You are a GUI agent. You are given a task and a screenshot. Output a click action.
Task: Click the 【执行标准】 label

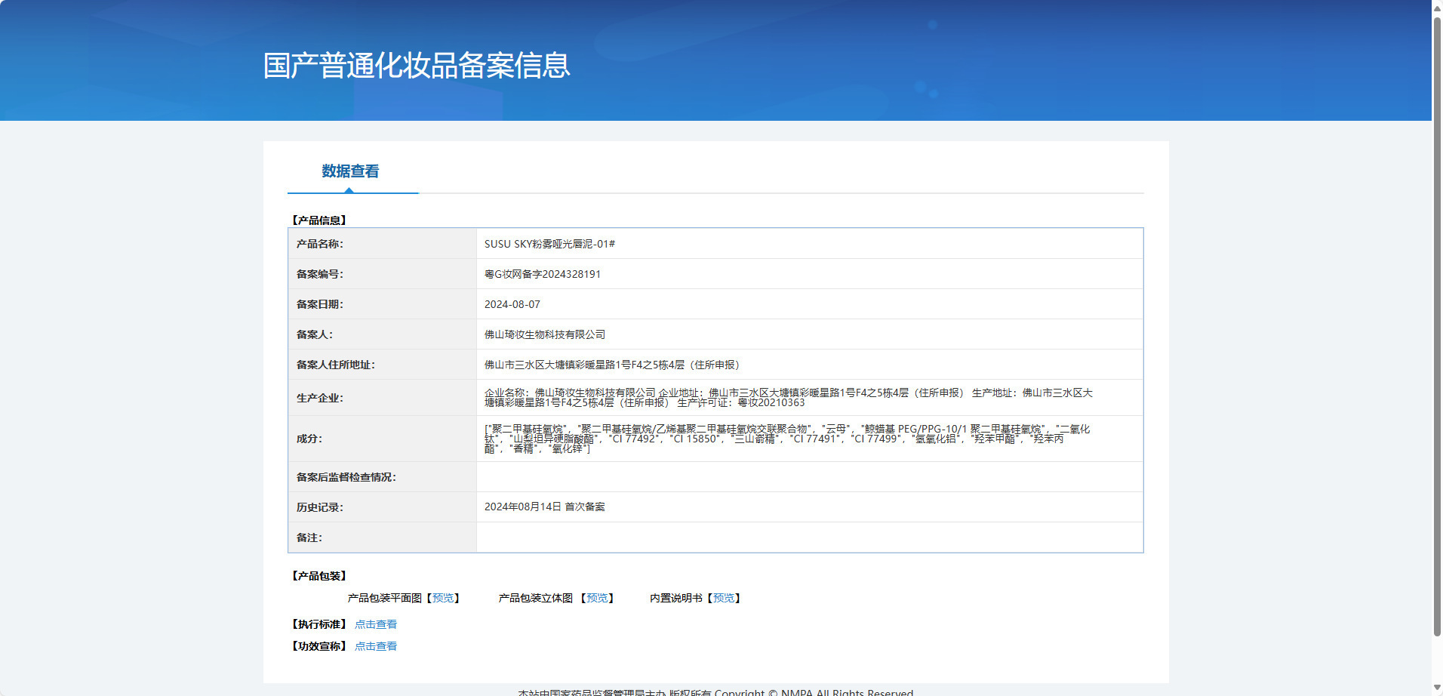pos(319,624)
